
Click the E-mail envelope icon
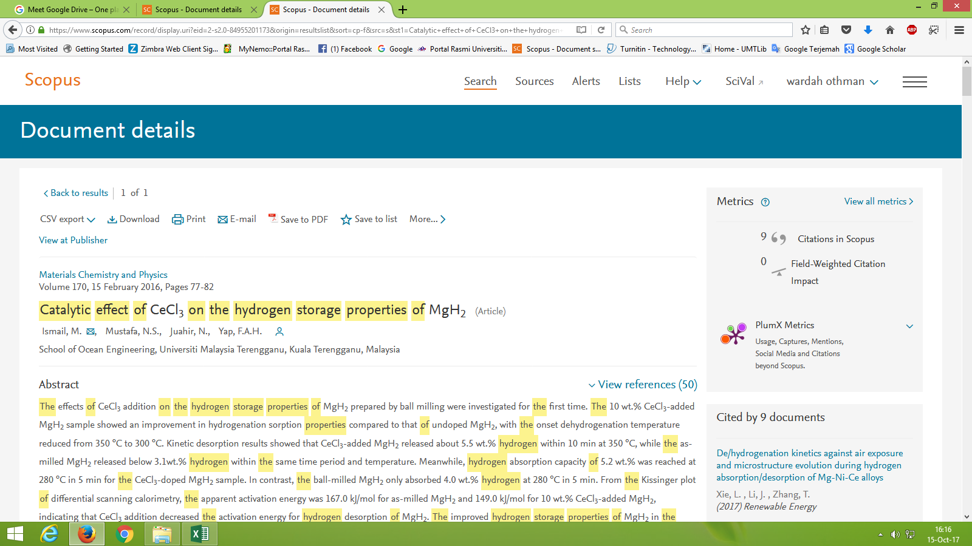click(223, 220)
